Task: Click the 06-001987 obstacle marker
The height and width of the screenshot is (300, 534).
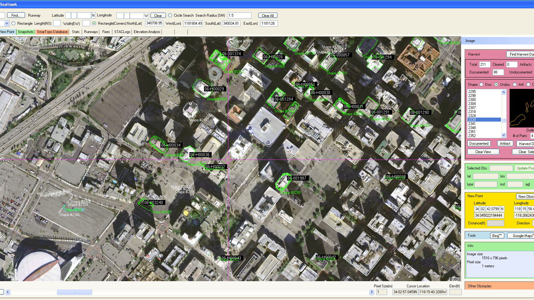Action: click(x=297, y=178)
